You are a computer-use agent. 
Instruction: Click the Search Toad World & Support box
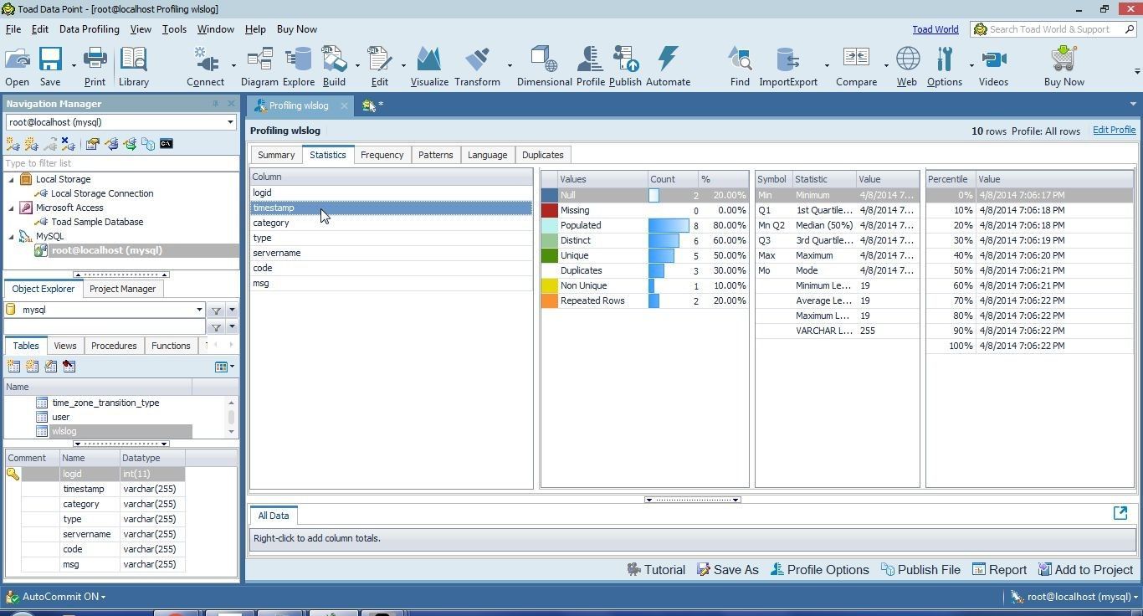coord(1053,29)
